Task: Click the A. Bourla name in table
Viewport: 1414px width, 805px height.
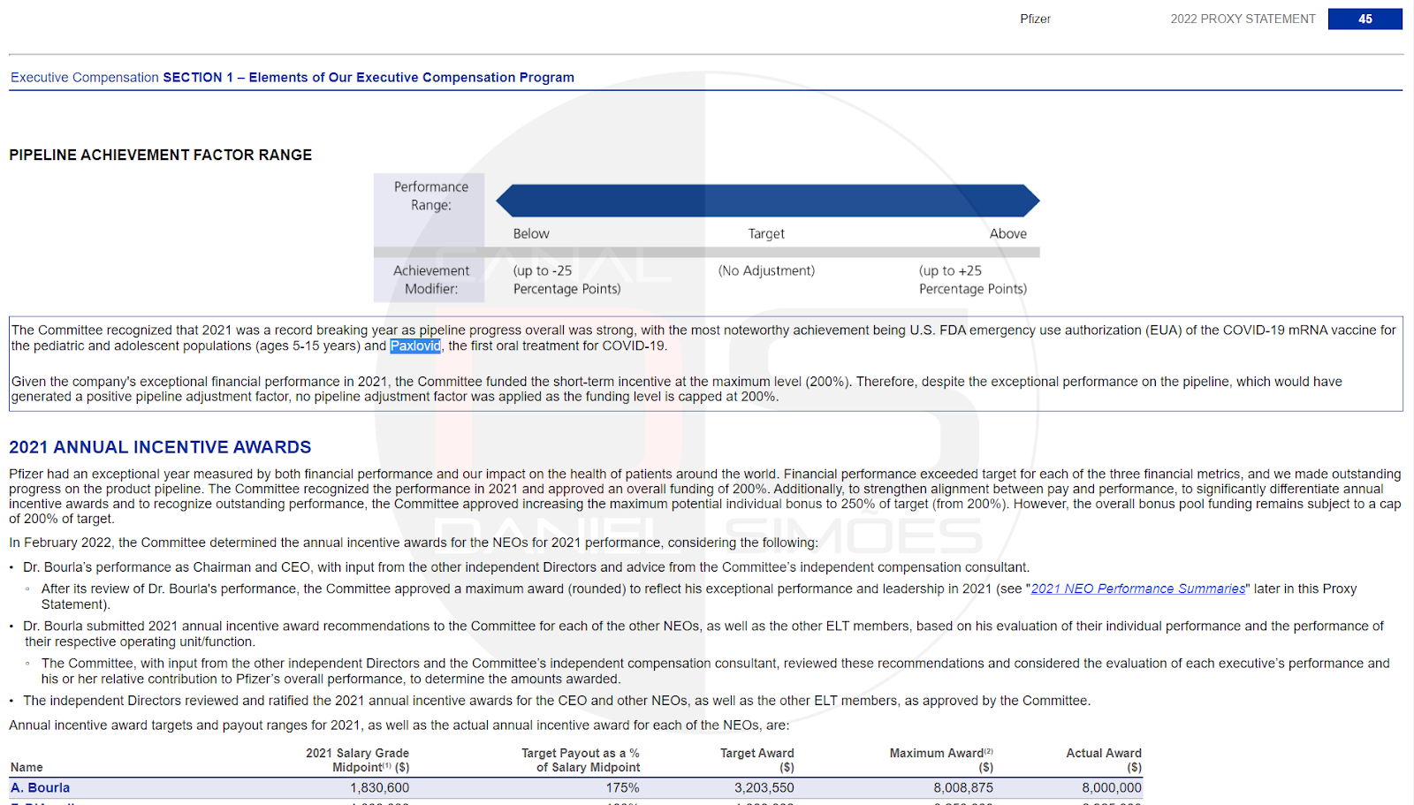Action: coord(41,787)
